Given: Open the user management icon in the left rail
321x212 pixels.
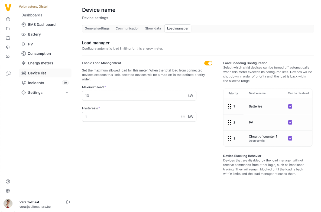Looking at the screenshot, I should point(8,57).
